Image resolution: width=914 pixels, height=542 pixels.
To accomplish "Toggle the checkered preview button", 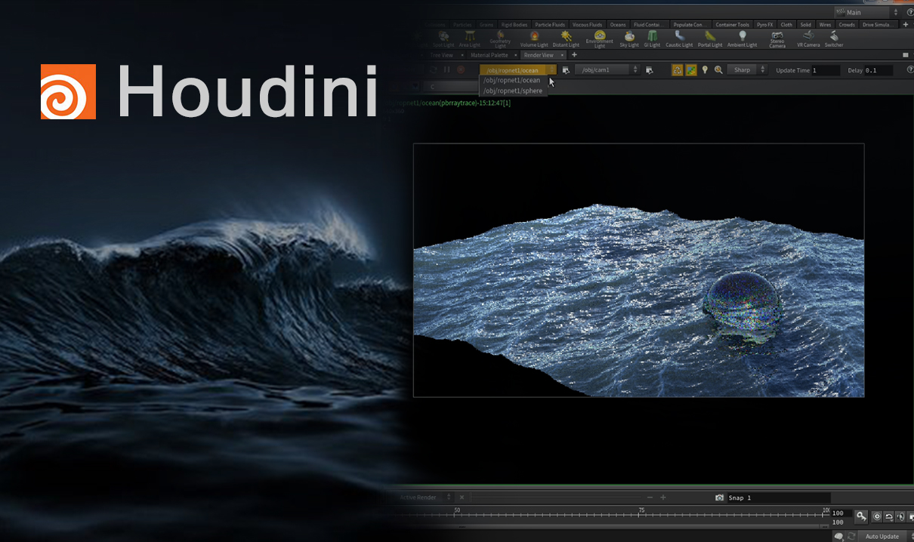I will tap(691, 69).
